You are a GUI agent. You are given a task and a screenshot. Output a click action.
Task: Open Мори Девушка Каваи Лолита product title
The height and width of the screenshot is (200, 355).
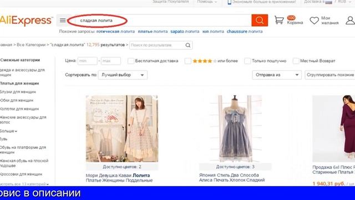(119, 178)
